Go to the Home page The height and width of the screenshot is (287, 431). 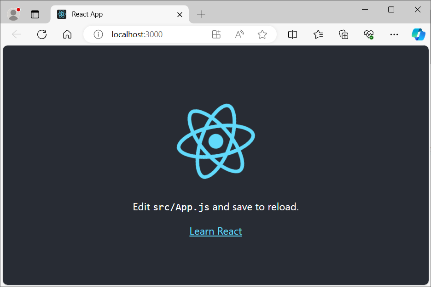pos(67,34)
